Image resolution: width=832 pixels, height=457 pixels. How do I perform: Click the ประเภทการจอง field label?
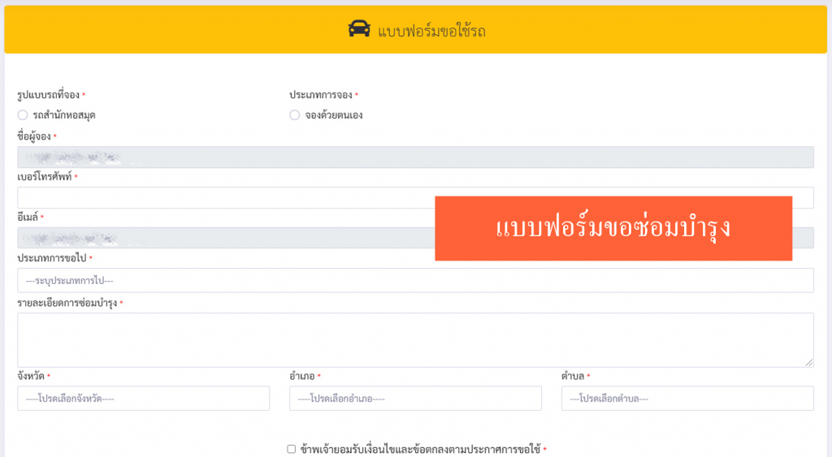click(320, 95)
